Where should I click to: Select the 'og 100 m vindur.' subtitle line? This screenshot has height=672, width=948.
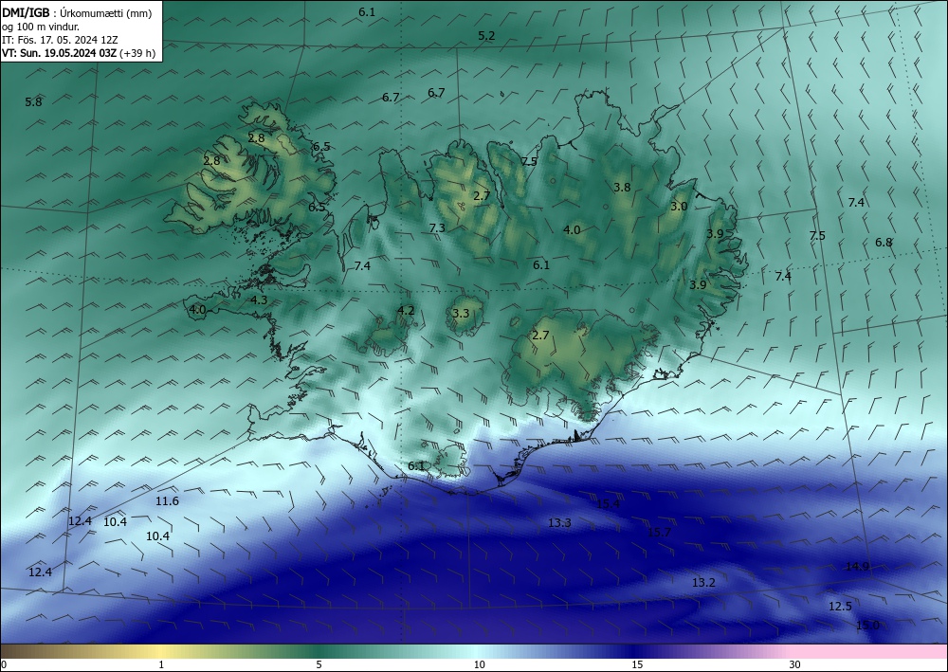[41, 27]
